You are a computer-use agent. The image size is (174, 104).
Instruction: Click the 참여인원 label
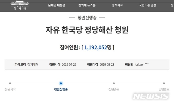pyautogui.click(x=69, y=48)
